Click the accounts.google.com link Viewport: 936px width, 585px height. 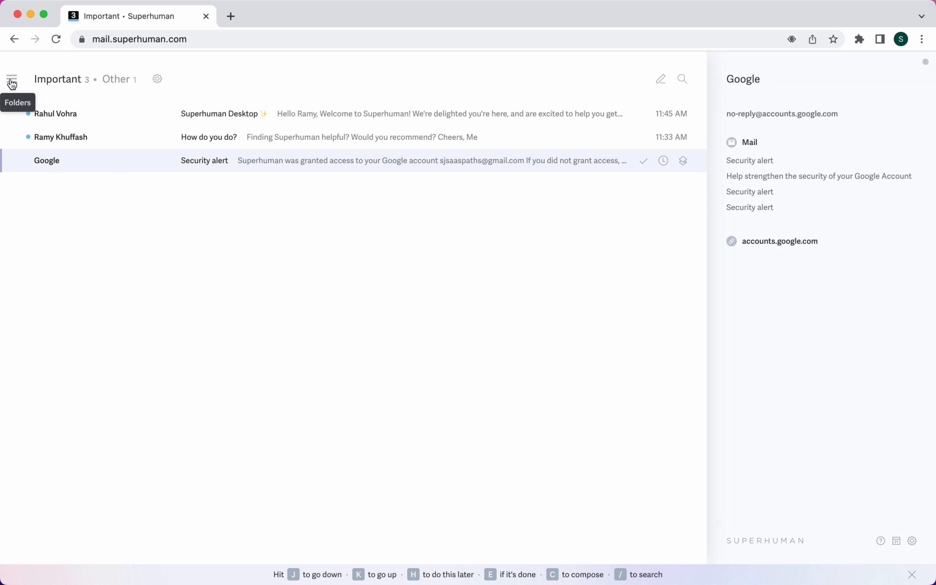coord(780,241)
